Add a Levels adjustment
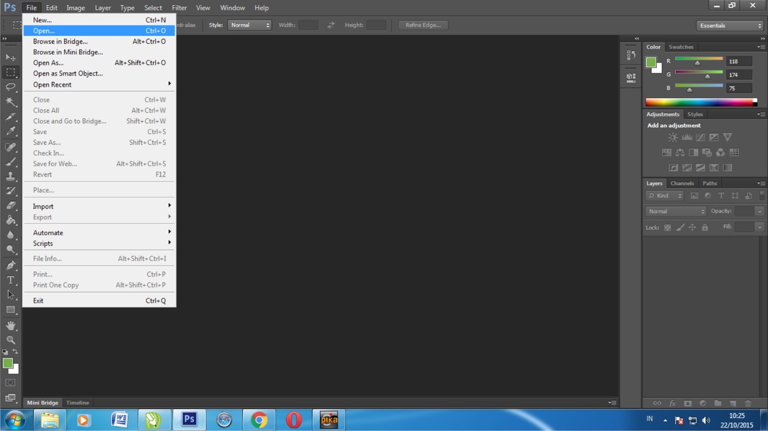768x431 pixels. pos(687,137)
